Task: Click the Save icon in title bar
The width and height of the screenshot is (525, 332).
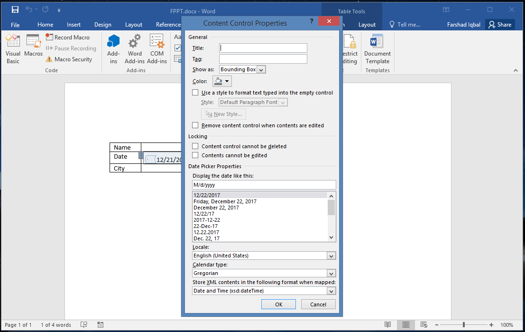Action: pyautogui.click(x=15, y=10)
